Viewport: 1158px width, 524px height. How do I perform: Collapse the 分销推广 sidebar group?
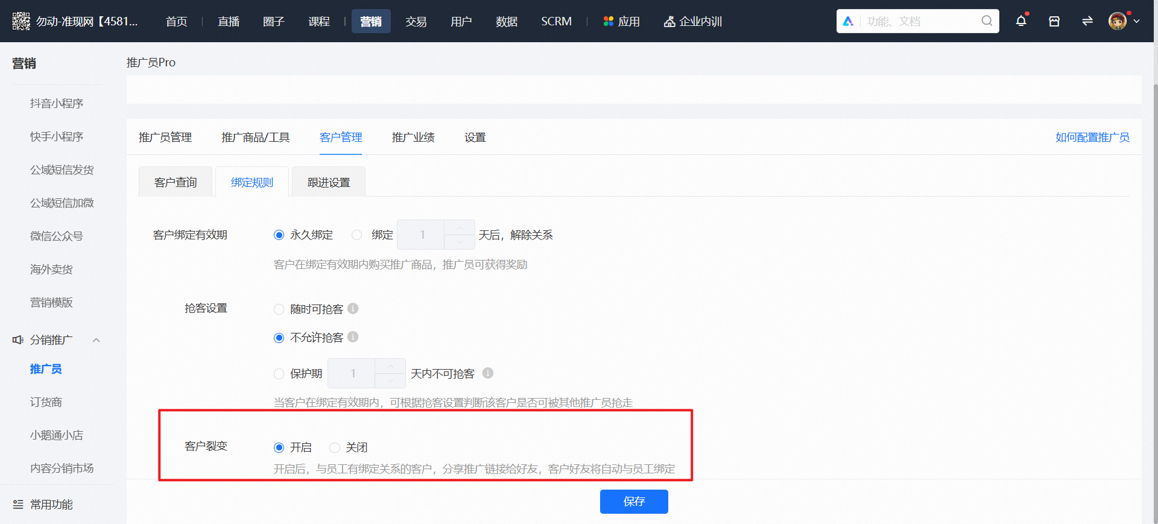click(96, 340)
